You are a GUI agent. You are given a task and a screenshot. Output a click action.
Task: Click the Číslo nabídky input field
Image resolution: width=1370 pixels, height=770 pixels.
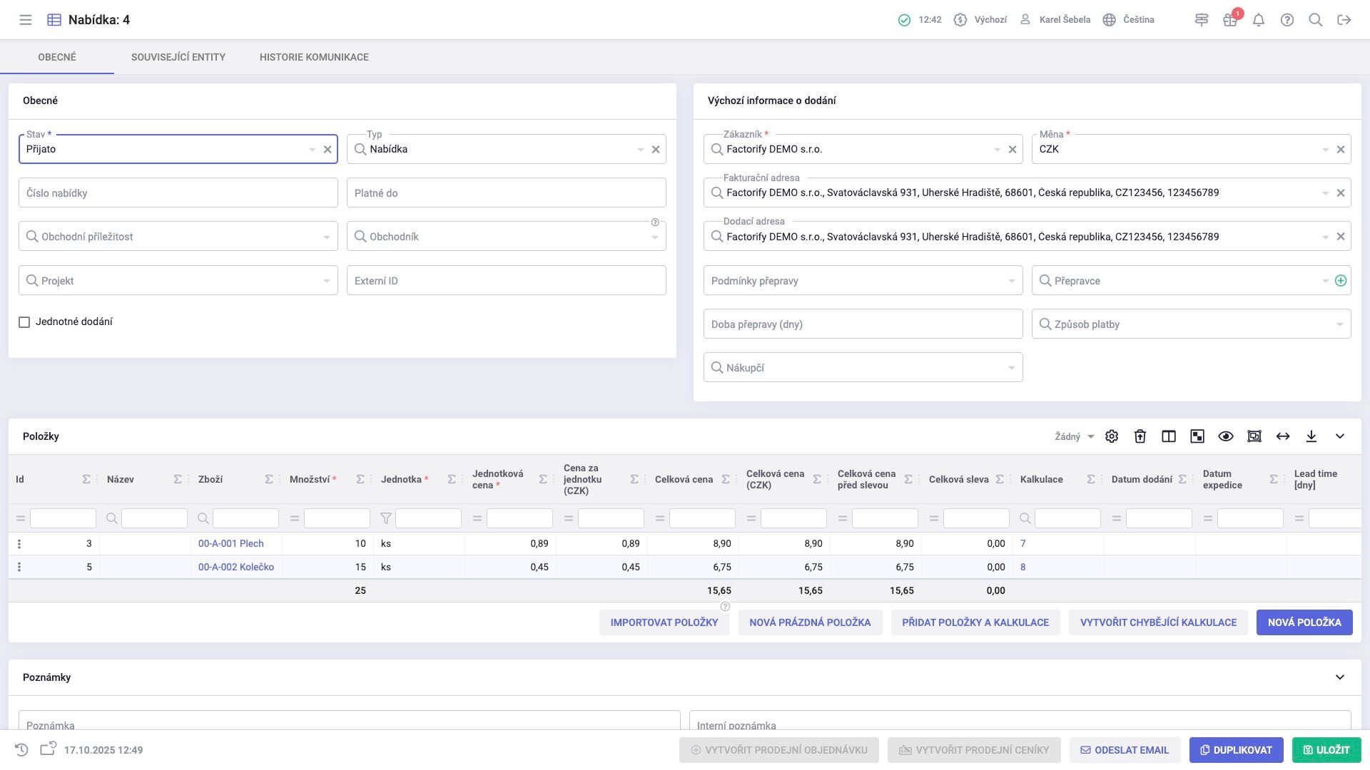[178, 193]
